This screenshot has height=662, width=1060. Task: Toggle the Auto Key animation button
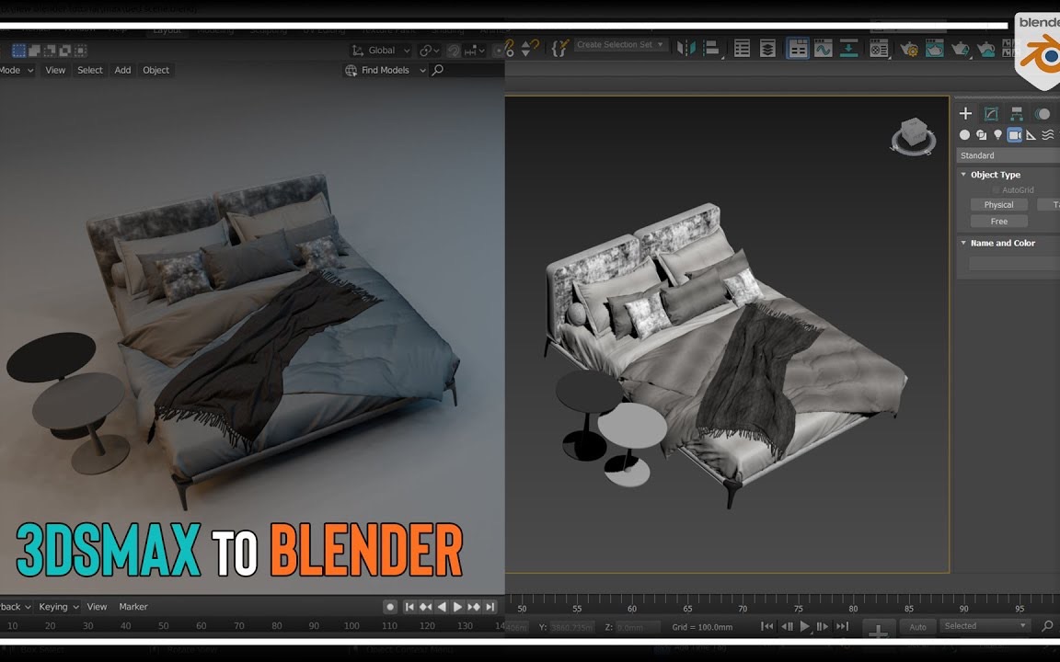[x=917, y=626]
